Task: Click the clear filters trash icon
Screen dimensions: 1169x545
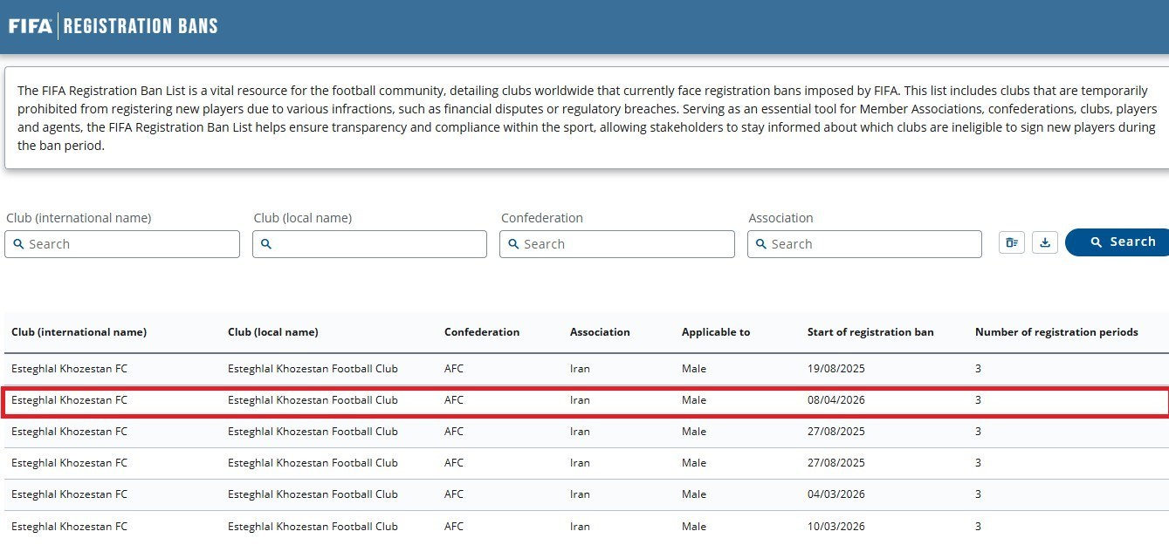Action: 1011,243
